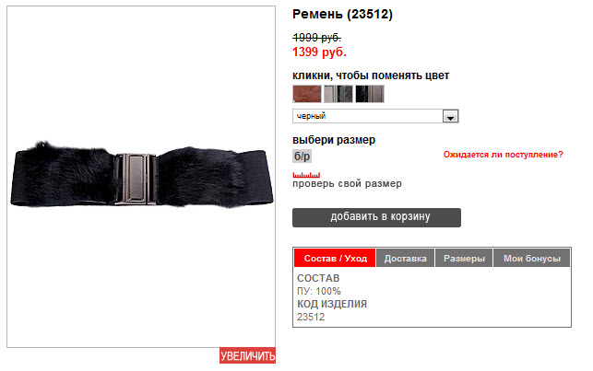
Task: Click the УВЕЛИЧИТЬ enlarge button
Action: (248, 355)
